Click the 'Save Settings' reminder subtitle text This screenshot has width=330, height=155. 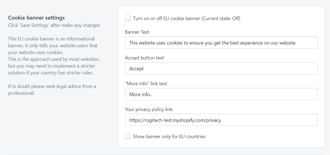[x=54, y=26]
